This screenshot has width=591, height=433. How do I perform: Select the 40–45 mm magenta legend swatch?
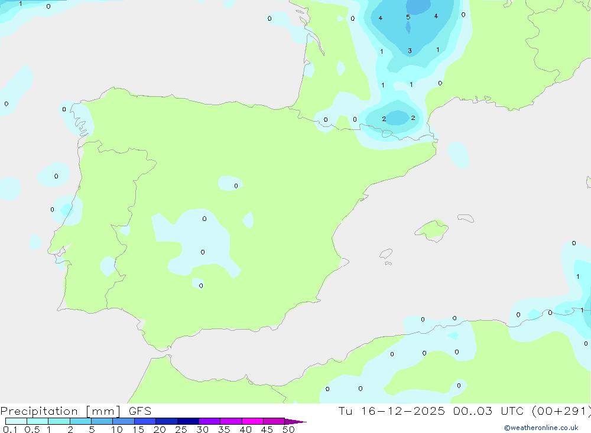252,421
